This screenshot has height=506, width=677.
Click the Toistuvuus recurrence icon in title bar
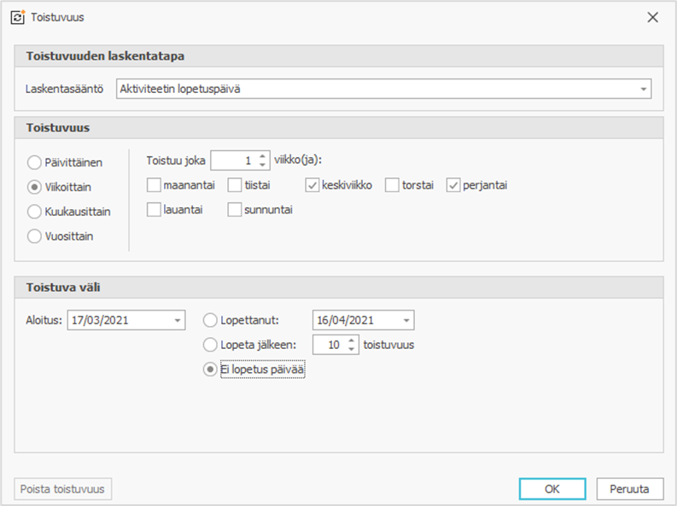17,17
